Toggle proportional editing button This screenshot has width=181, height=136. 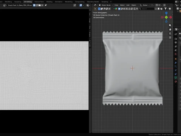click(x=164, y=5)
